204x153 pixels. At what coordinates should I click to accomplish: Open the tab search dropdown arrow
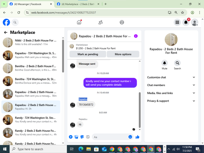point(4,4)
